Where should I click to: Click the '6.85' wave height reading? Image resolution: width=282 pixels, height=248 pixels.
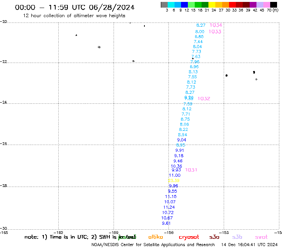pos(199,37)
